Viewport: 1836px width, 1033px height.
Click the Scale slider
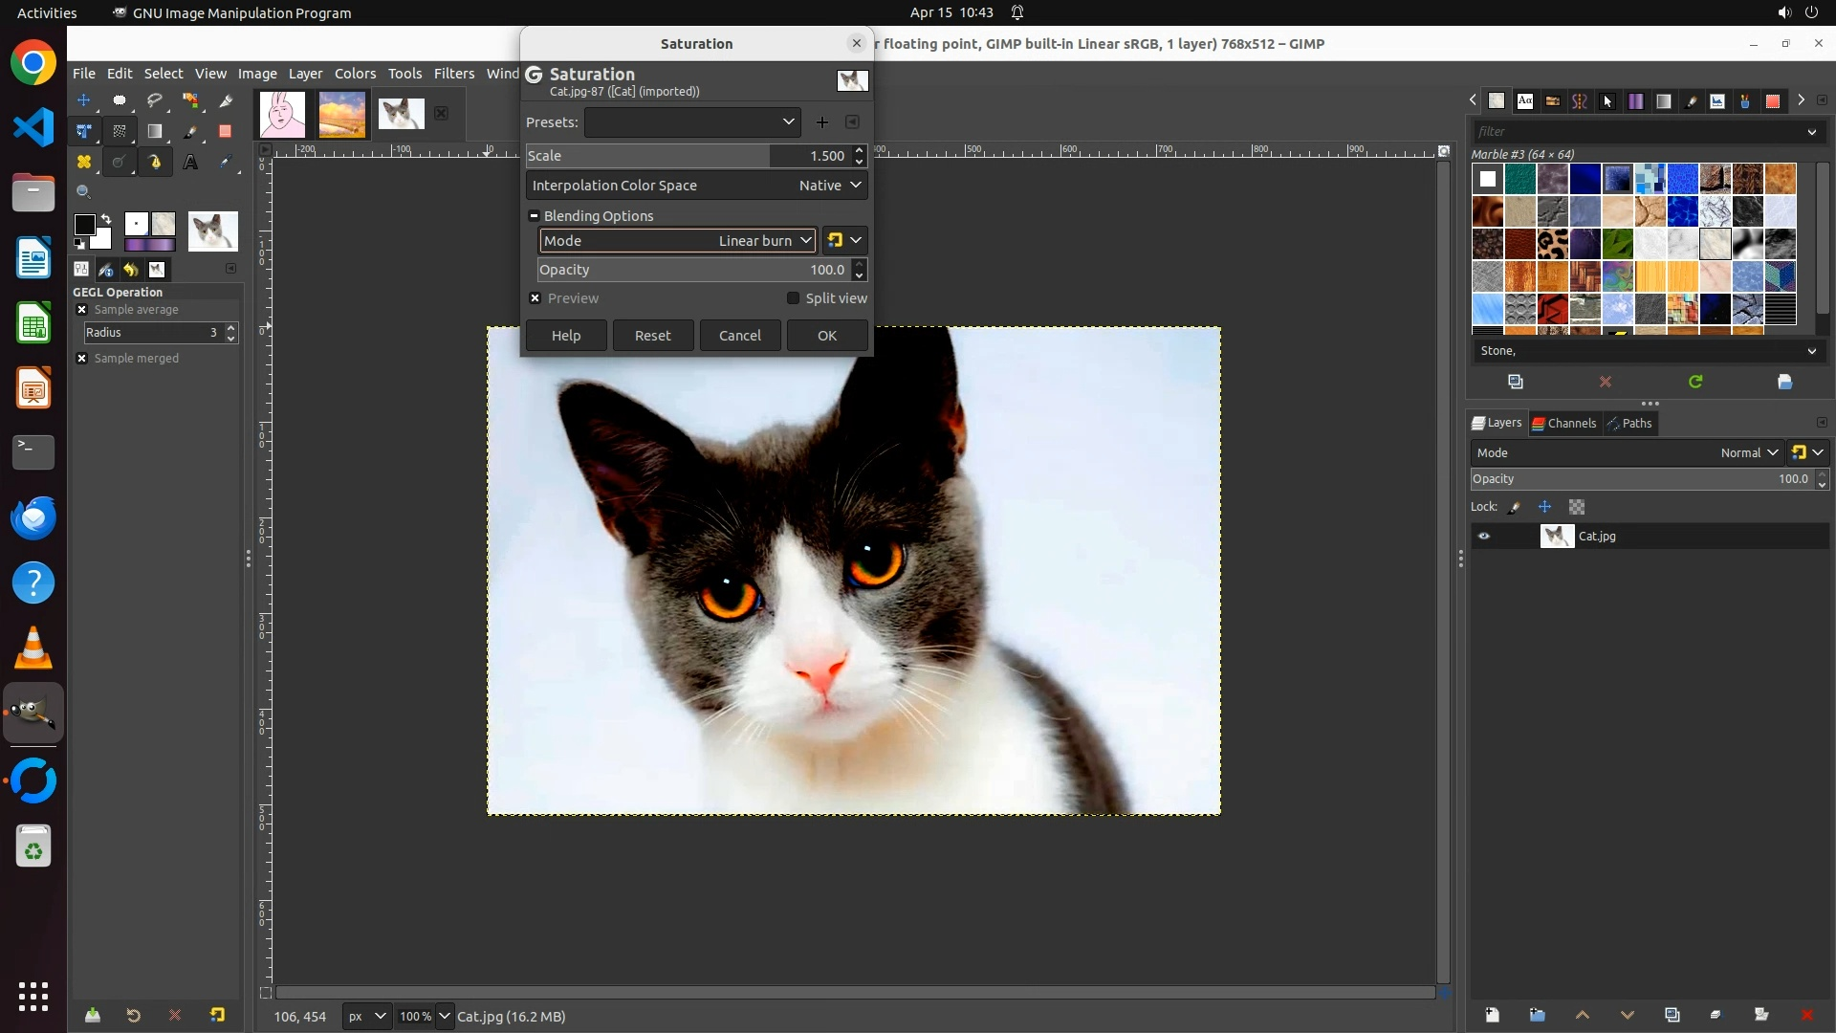tap(669, 156)
